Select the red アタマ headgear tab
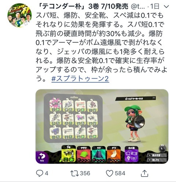 tap(84, 154)
